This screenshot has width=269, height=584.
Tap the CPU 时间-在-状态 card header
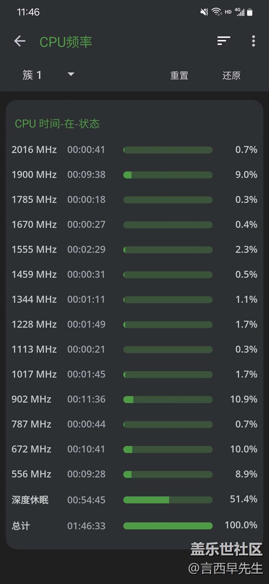coord(58,124)
